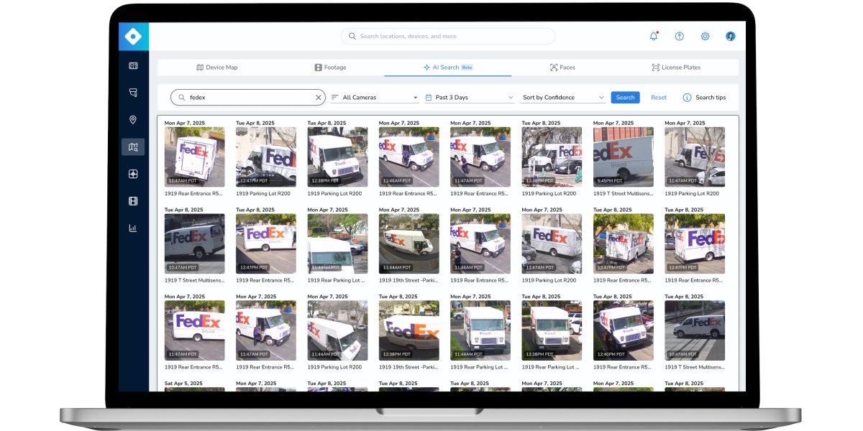This screenshot has height=431, width=863.
Task: Click the Sat Apr 5, 2025 date label
Action: coord(183,384)
